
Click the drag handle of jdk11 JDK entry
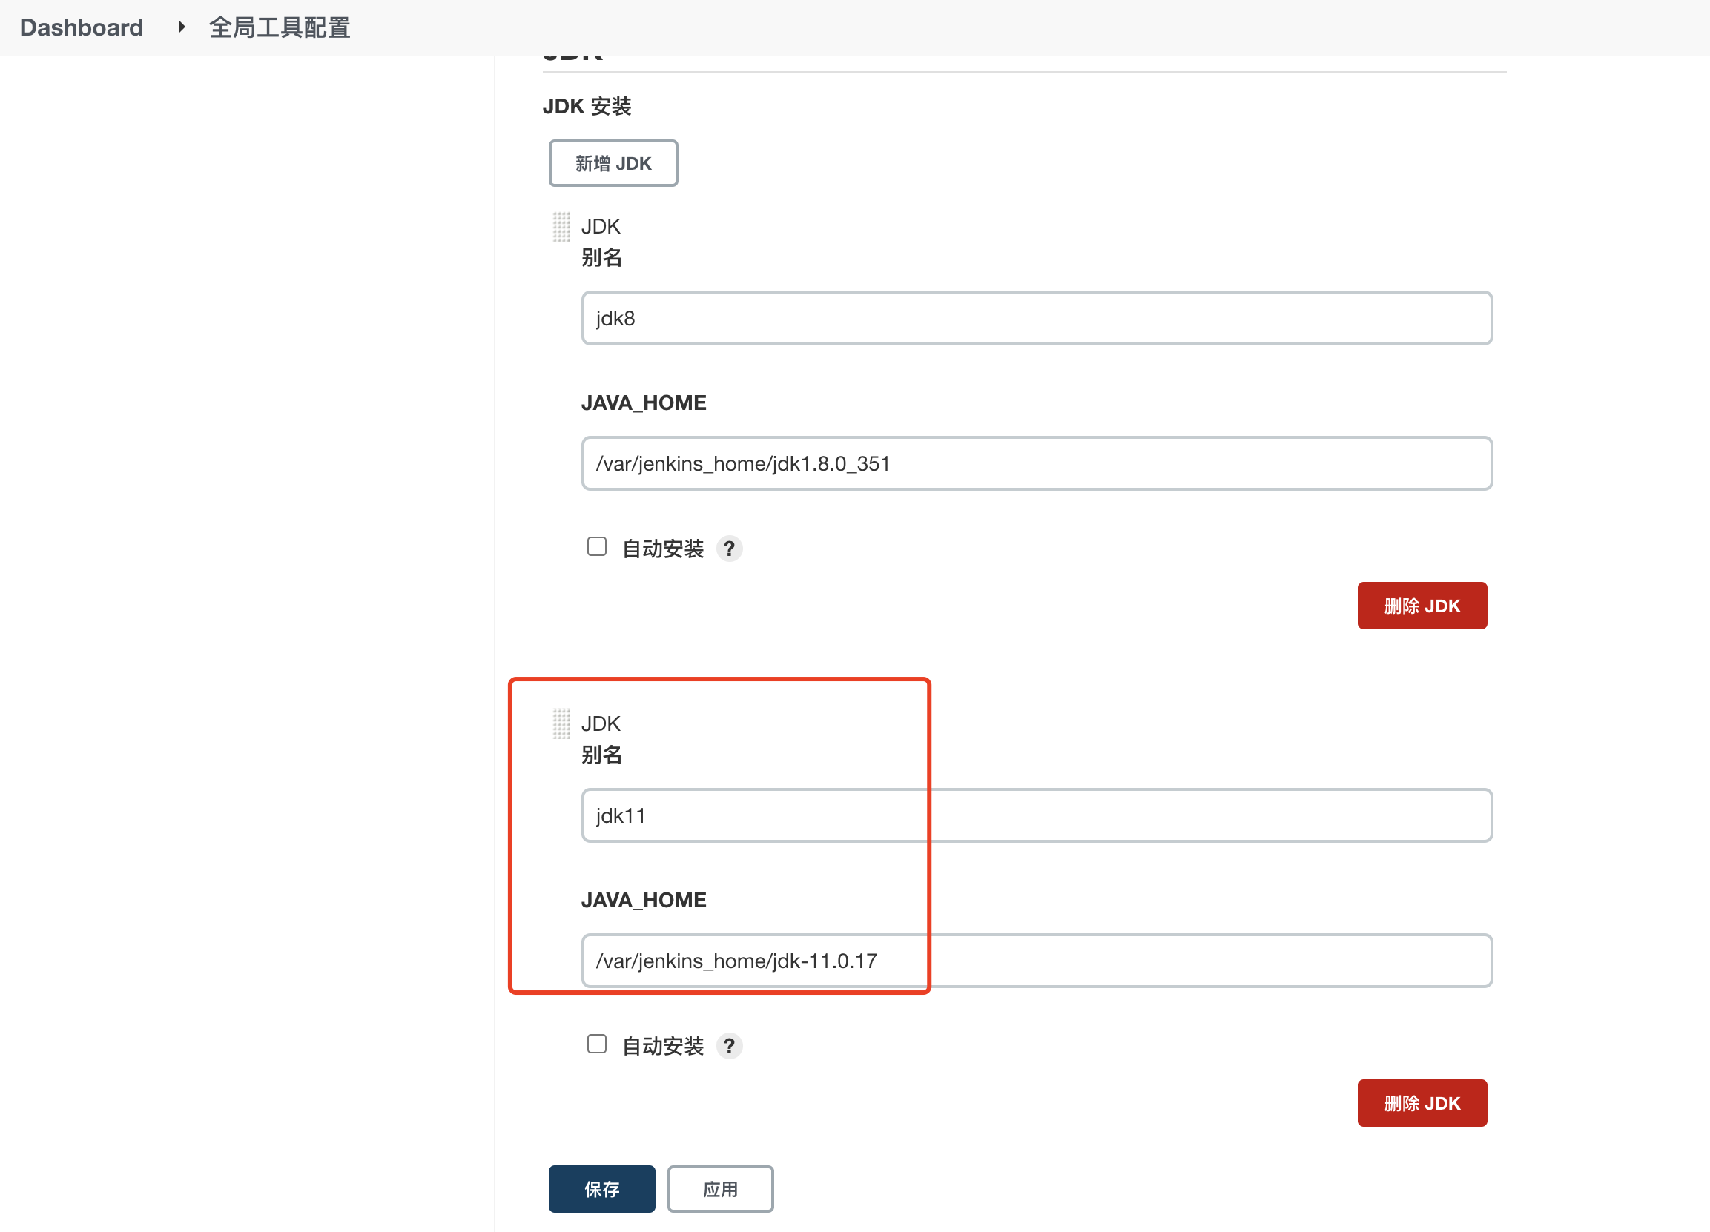[x=561, y=724]
